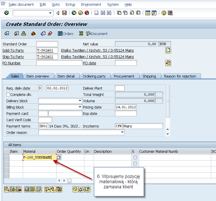Click the blank page icon beside Sold-To Party
Screen dimensions: 216x201
click(168, 50)
